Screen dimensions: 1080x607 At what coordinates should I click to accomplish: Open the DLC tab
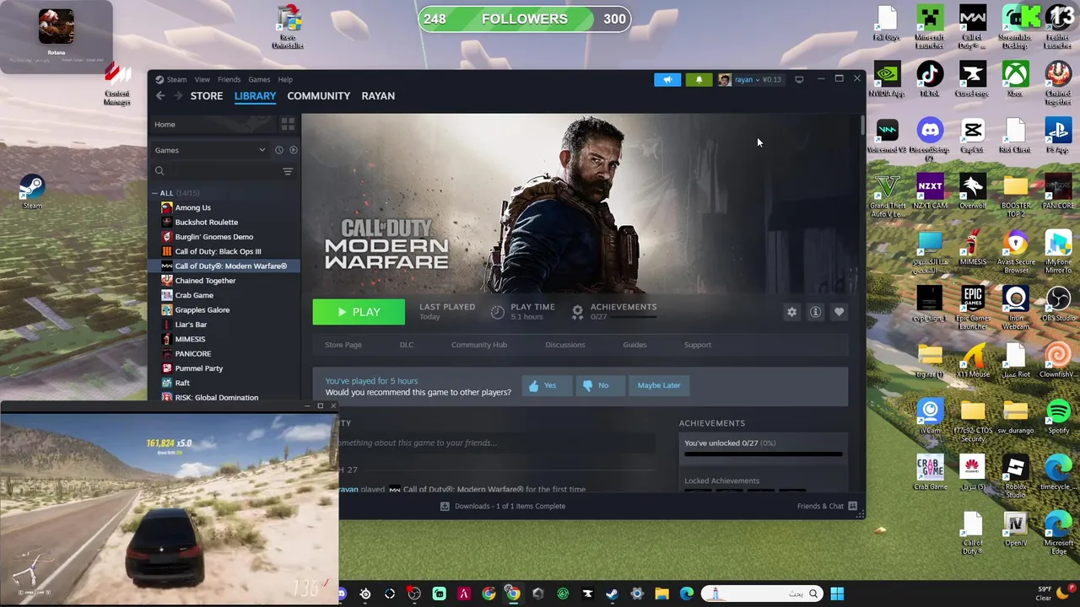(407, 345)
